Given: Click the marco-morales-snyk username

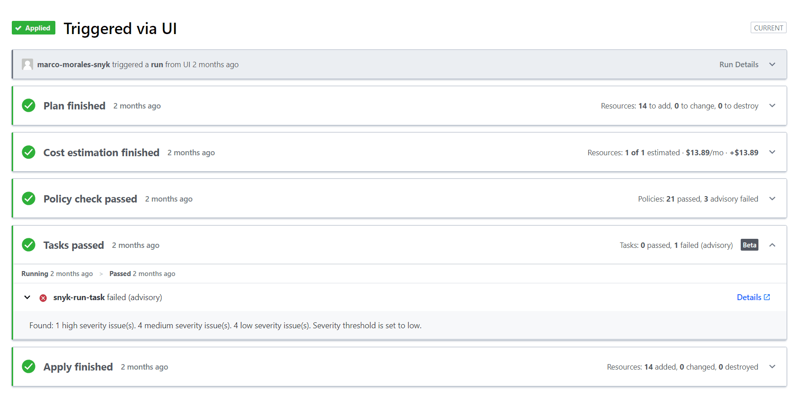Looking at the screenshot, I should click(x=74, y=64).
